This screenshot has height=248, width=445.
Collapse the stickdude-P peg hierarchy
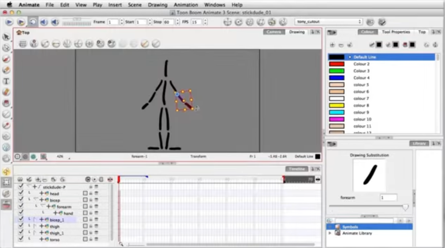[x=29, y=186]
